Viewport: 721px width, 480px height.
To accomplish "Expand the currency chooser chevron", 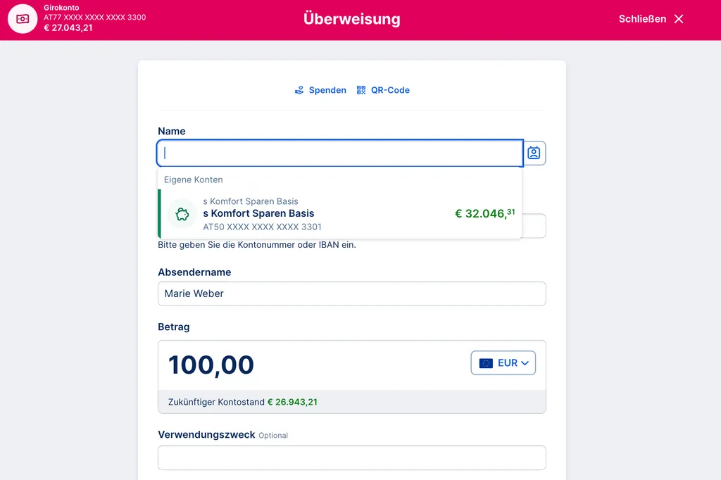I will (x=525, y=362).
